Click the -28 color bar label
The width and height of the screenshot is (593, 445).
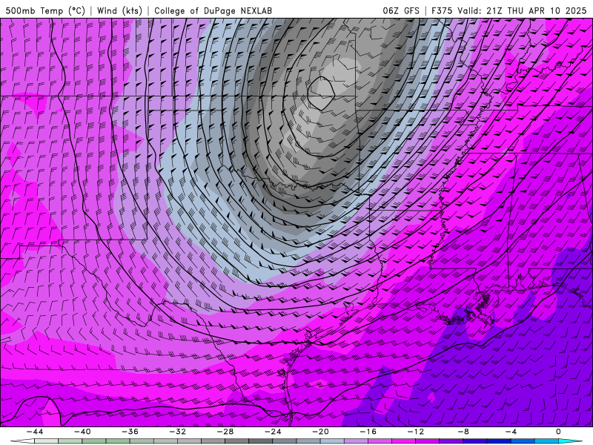click(x=225, y=432)
